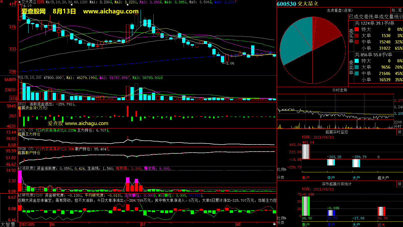Click stock code 600530 heading
Viewport: 403px width, 227px height.
click(x=286, y=4)
